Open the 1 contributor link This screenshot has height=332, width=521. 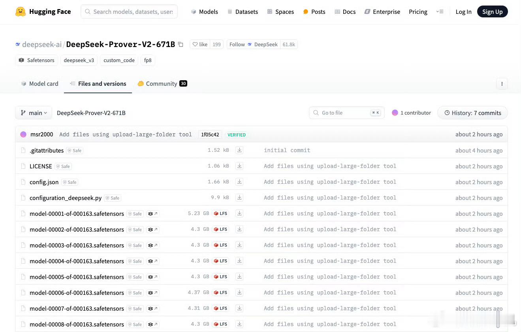(x=411, y=113)
